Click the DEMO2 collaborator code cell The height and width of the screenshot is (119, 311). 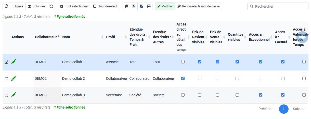coord(47,78)
